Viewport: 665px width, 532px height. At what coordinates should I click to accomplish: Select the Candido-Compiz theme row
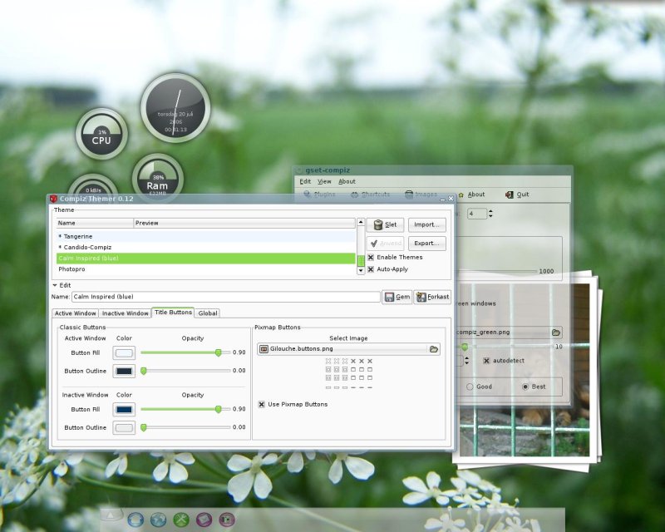[x=206, y=248]
